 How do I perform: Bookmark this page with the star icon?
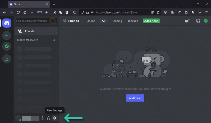tap(158, 12)
